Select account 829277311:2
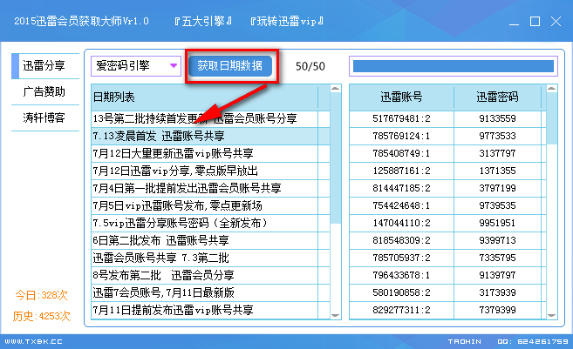573x349 pixels. click(401, 311)
